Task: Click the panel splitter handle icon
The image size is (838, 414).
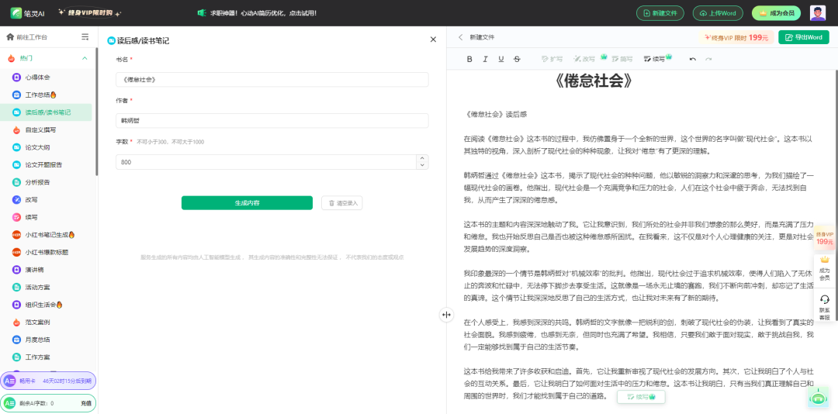Action: tap(447, 315)
